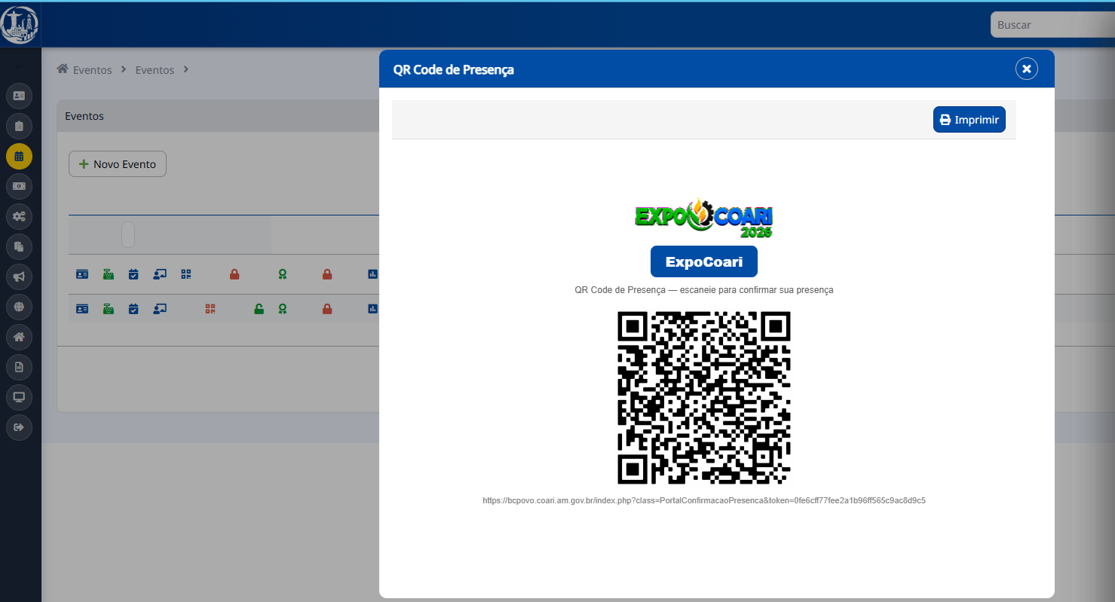This screenshot has height=602, width=1115.
Task: Click the green award ribbon in the blue-QR row
Action: pos(282,274)
